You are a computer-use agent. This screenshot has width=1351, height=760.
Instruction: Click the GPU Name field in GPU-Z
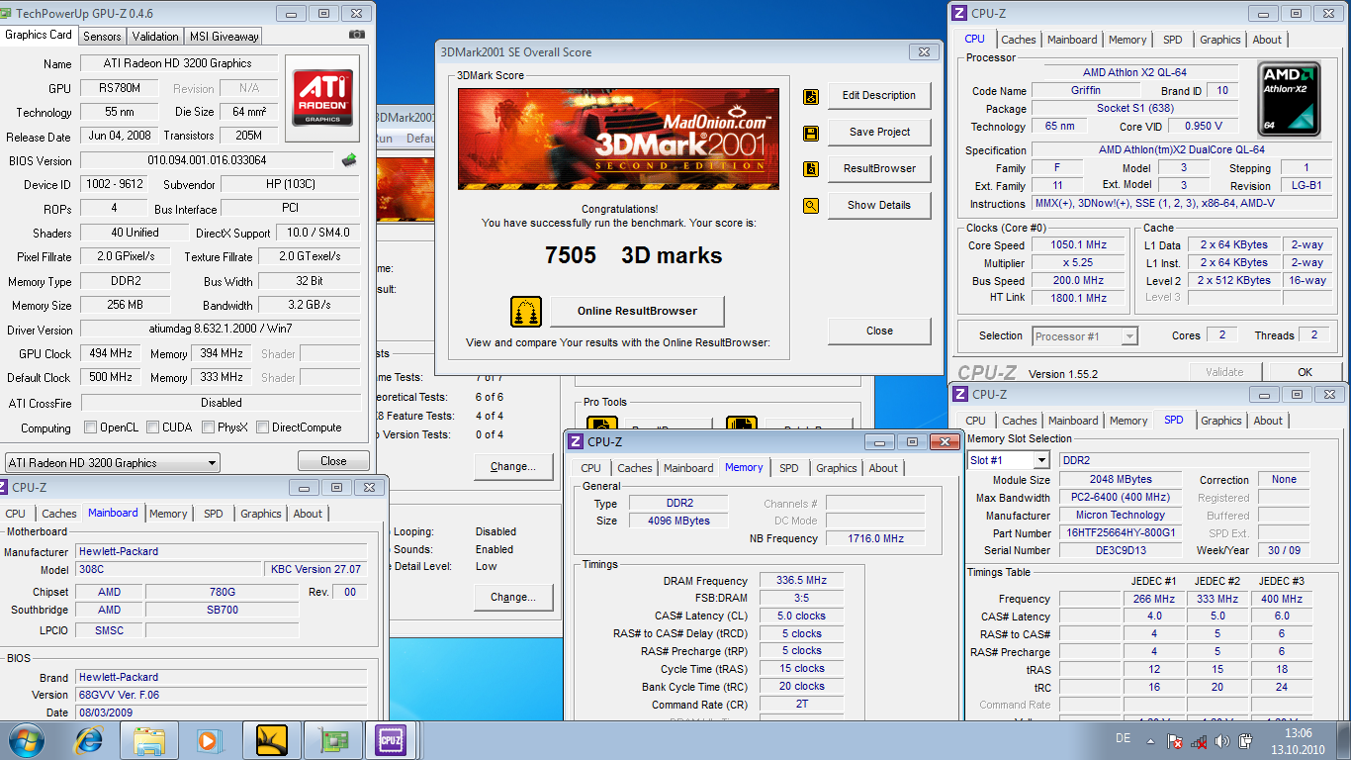coord(178,63)
